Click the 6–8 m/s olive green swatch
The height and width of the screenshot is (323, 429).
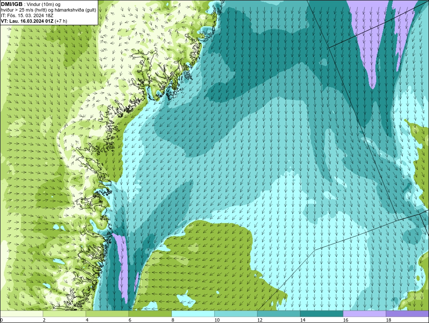(x=150, y=314)
